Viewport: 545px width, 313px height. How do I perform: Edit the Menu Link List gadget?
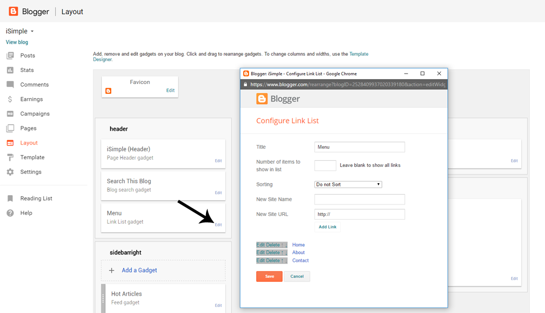(219, 225)
